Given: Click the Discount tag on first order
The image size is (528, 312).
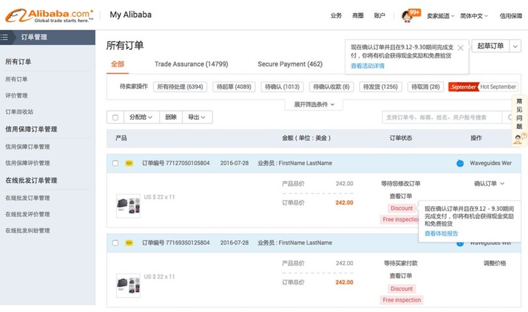Looking at the screenshot, I should [x=401, y=209].
